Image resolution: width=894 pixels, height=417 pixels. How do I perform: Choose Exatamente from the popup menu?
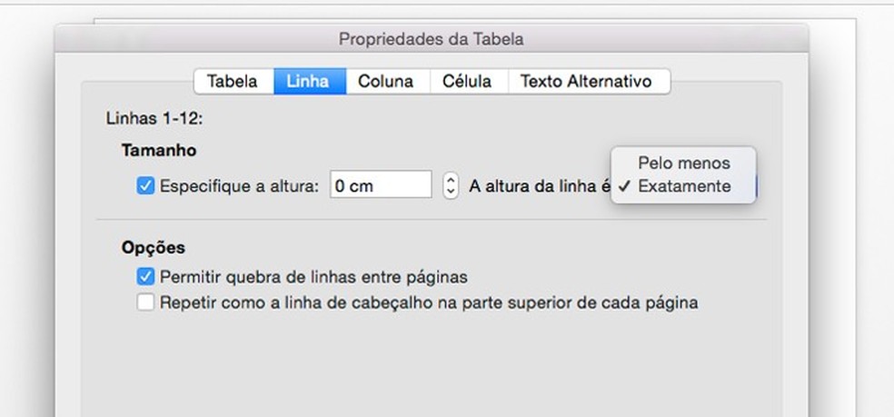pyautogui.click(x=683, y=186)
